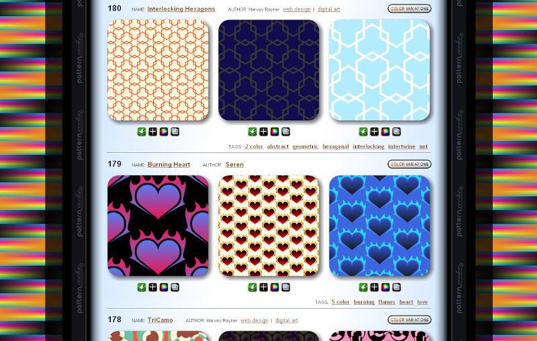The height and width of the screenshot is (341, 537).
Task: Click the green download icon under black-purple heart pattern
Action: point(142,287)
